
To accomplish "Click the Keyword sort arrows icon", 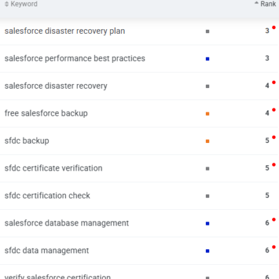I will (x=7, y=4).
